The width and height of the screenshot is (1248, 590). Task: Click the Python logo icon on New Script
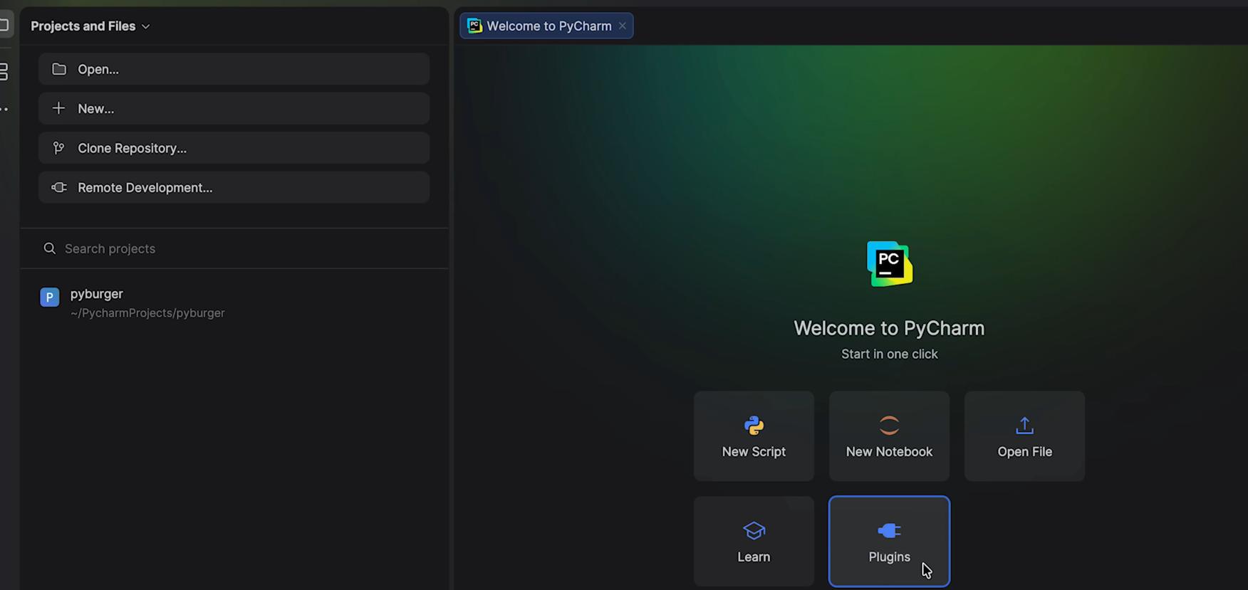pyautogui.click(x=754, y=426)
